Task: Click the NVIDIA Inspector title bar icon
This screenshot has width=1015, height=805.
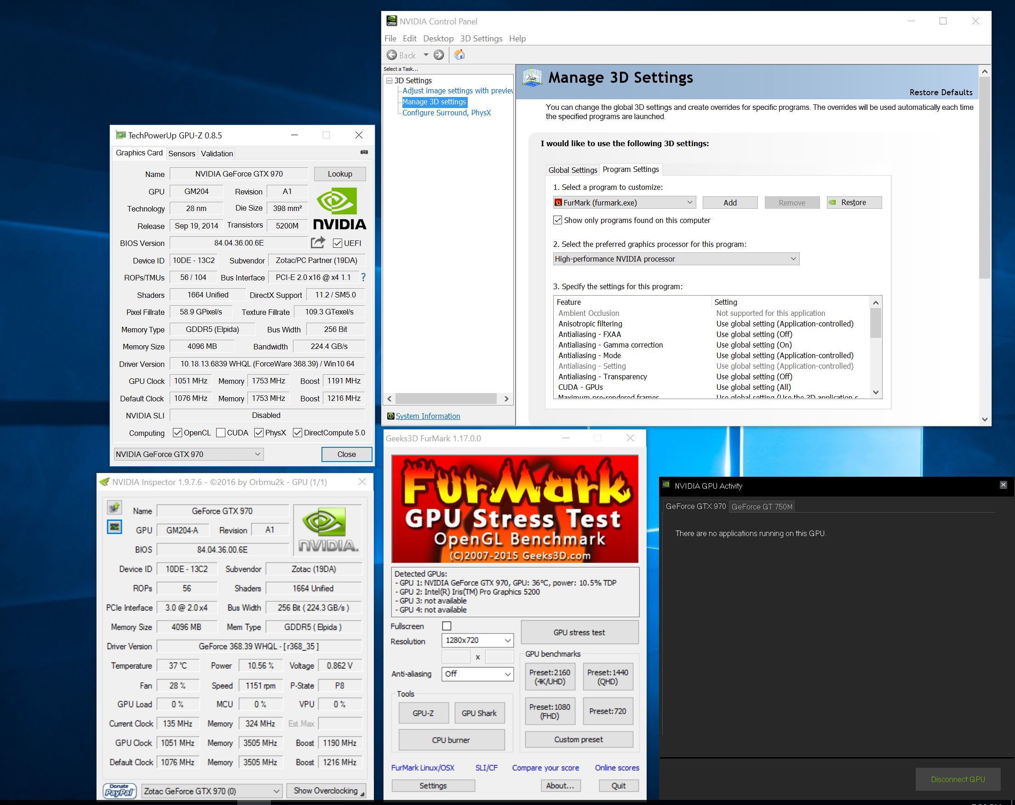Action: click(104, 482)
